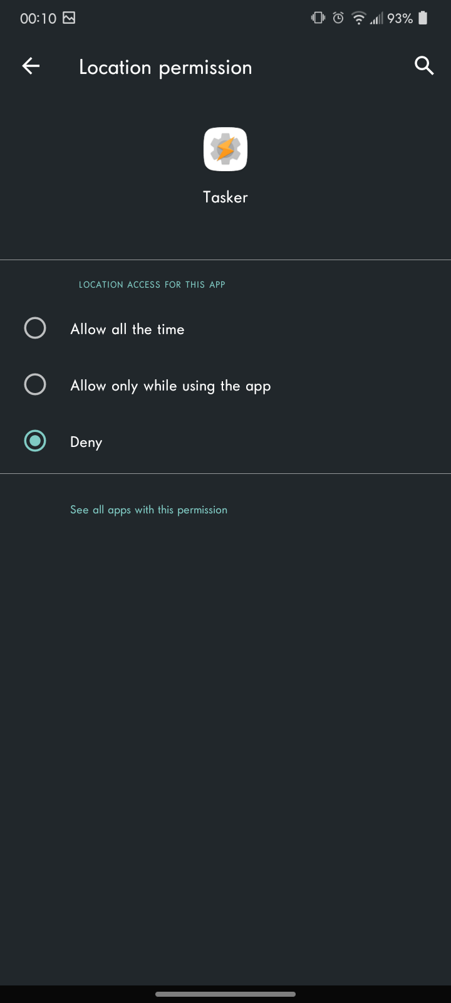Tap the Wi-Fi status bar icon
451x1003 pixels.
(x=358, y=18)
